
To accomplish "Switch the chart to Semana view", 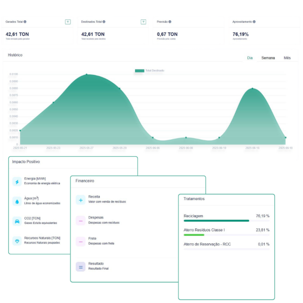I will click(268, 58).
